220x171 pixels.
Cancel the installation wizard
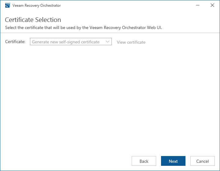pos(203,161)
